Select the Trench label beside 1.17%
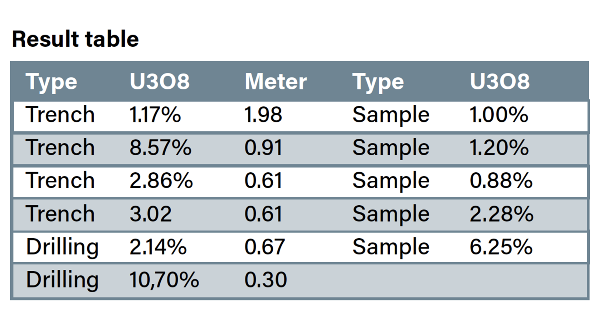This screenshot has width=599, height=336. tap(60, 114)
